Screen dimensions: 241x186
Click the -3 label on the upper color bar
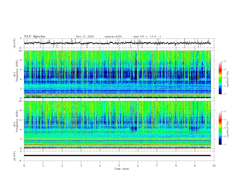coord(225,61)
